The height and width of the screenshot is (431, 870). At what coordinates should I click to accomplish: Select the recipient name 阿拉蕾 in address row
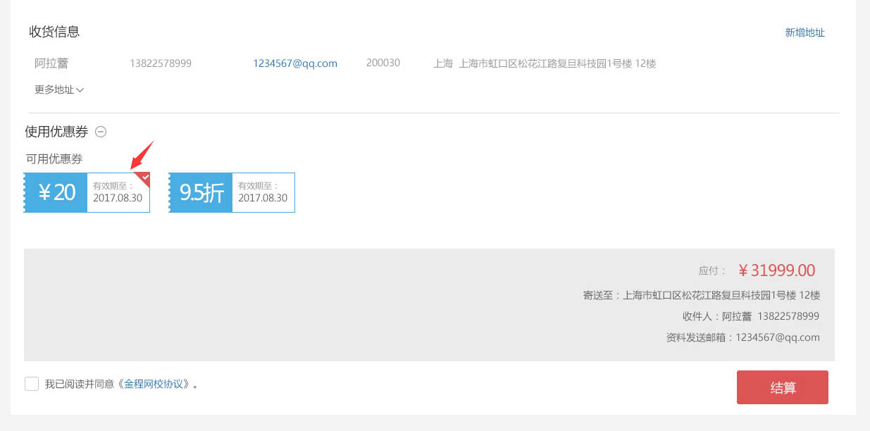pyautogui.click(x=51, y=63)
